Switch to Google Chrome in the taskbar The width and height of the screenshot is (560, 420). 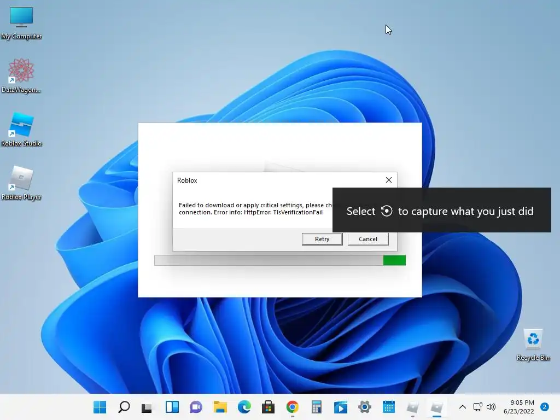(x=292, y=407)
